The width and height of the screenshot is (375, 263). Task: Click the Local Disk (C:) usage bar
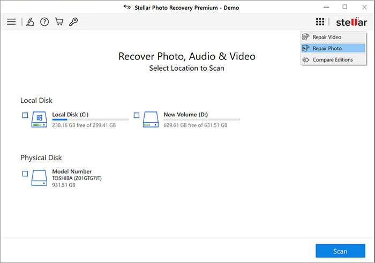coord(91,119)
